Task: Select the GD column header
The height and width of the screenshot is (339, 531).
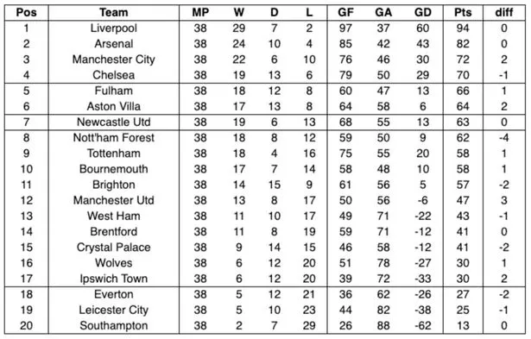Action: pos(422,13)
